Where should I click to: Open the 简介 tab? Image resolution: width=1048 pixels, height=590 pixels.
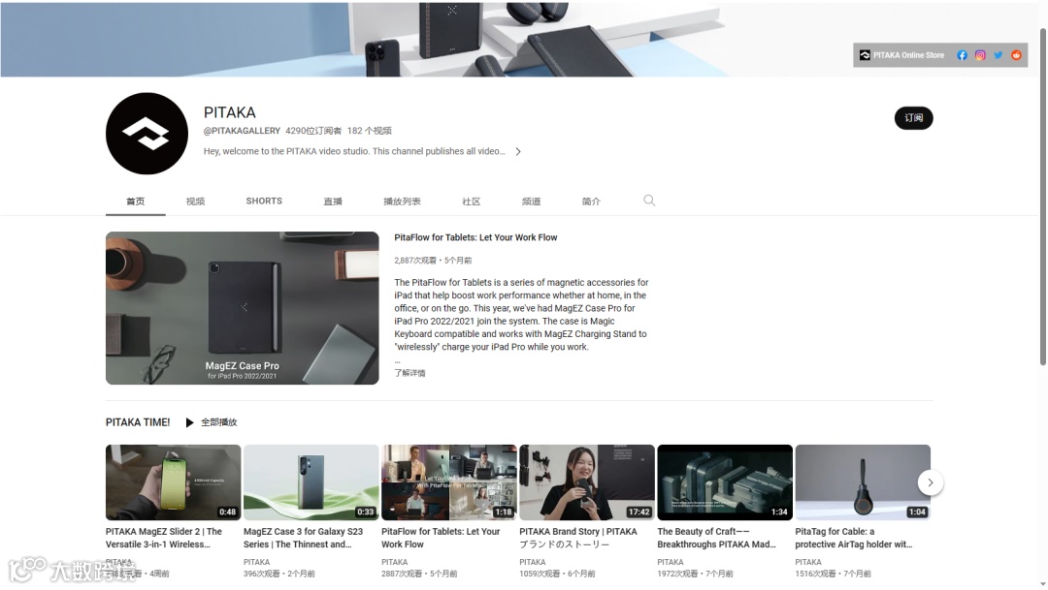coord(591,201)
